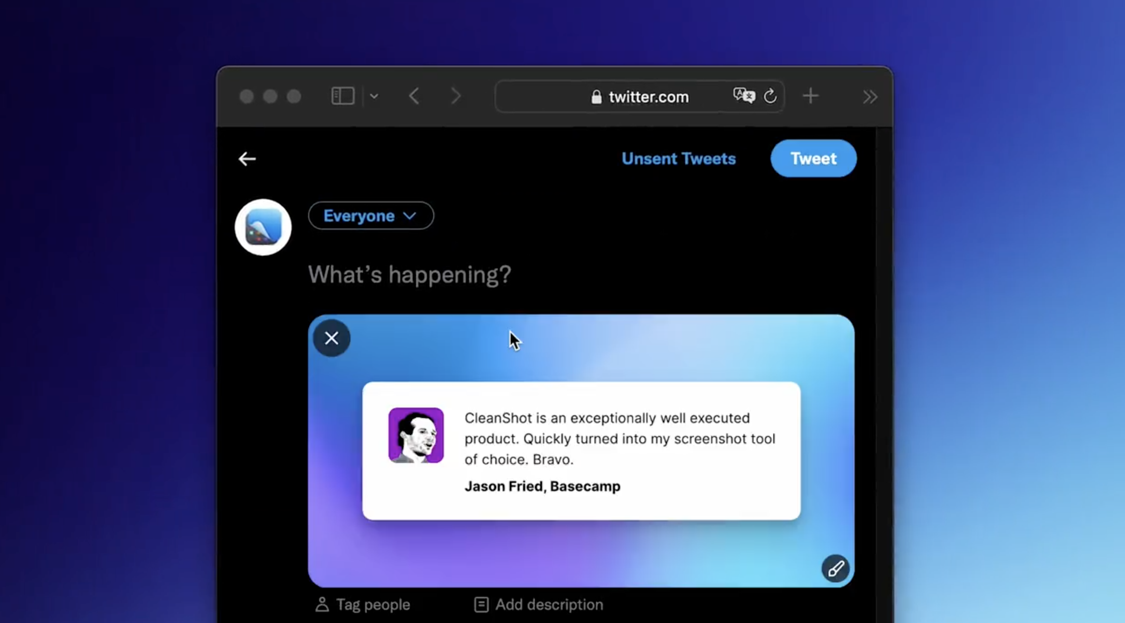
Task: Open Unsent Tweets
Action: [x=679, y=159]
